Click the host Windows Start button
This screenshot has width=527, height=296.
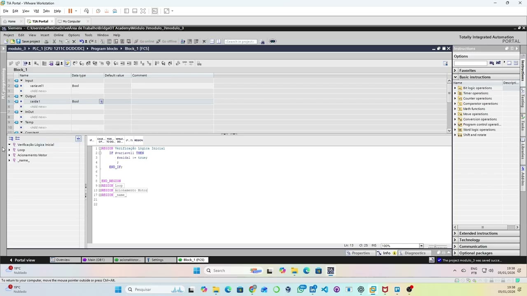coord(118,289)
